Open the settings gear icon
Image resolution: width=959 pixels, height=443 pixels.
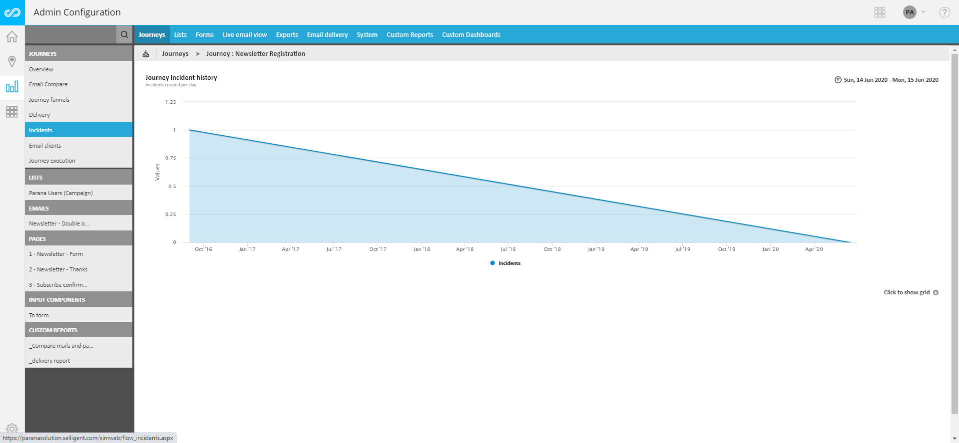pos(12,428)
